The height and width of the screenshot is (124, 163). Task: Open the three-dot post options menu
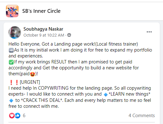[149, 32]
